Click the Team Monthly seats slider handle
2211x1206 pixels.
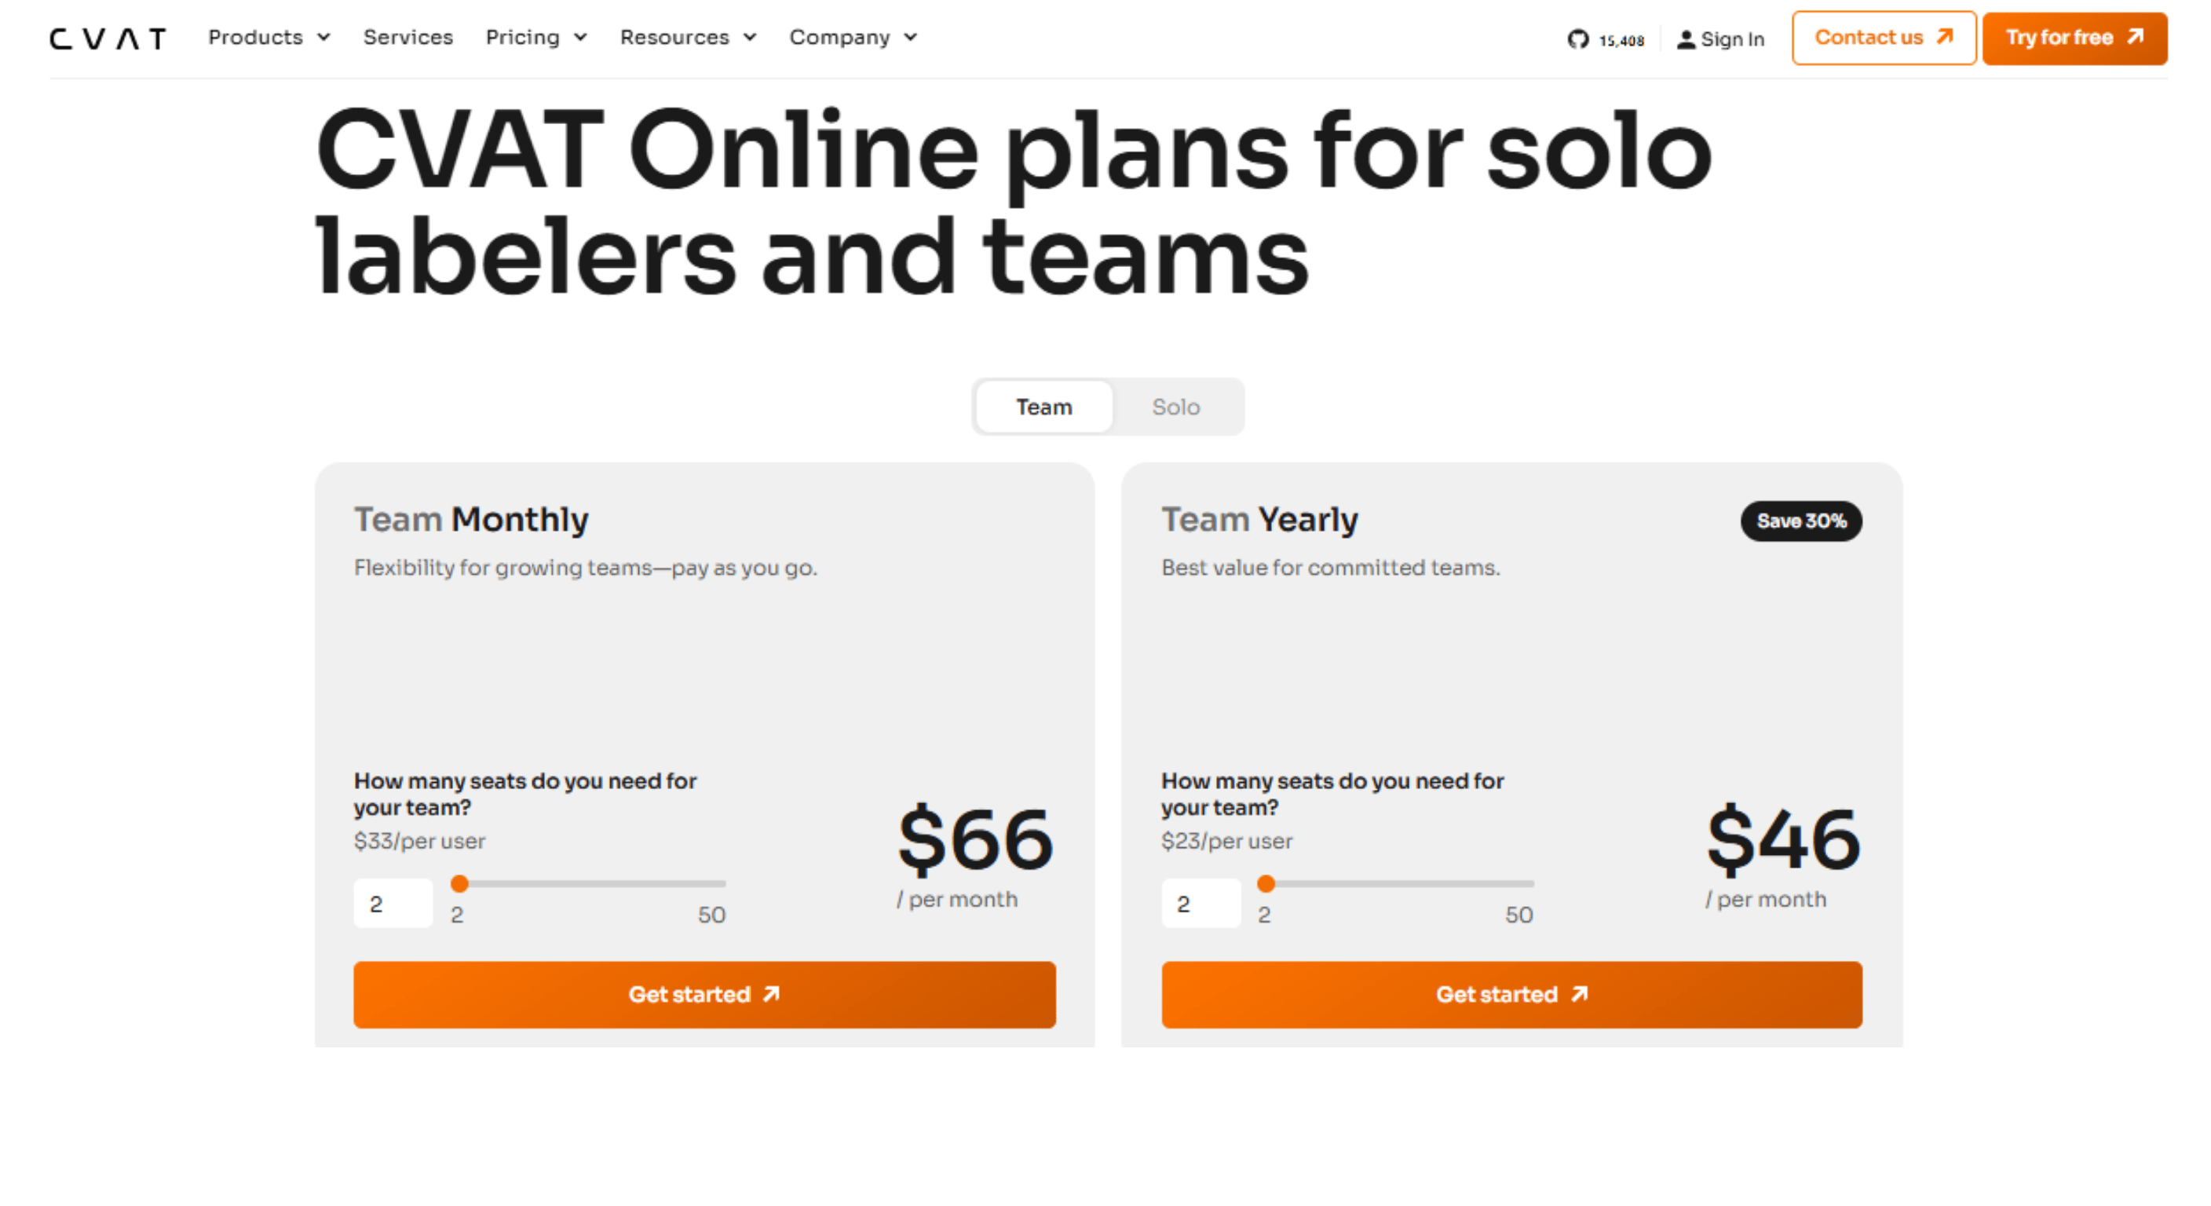tap(459, 883)
